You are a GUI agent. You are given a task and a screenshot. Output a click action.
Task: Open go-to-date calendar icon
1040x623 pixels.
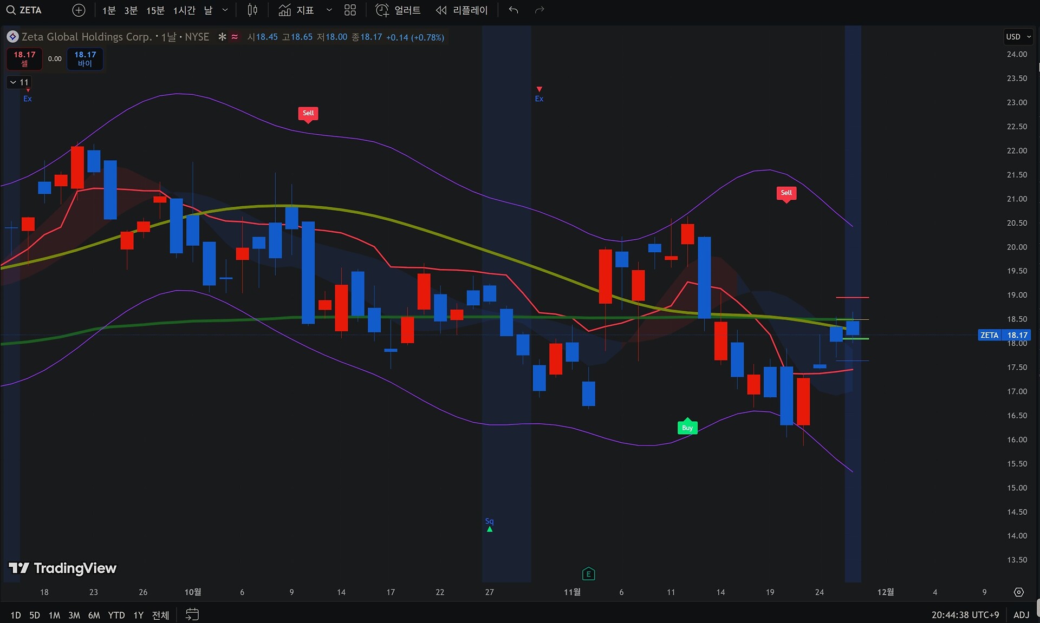pyautogui.click(x=192, y=614)
